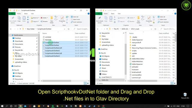Open View tab in GTA 5 crack window
This screenshot has height=108, width=192.
[x=119, y=13]
